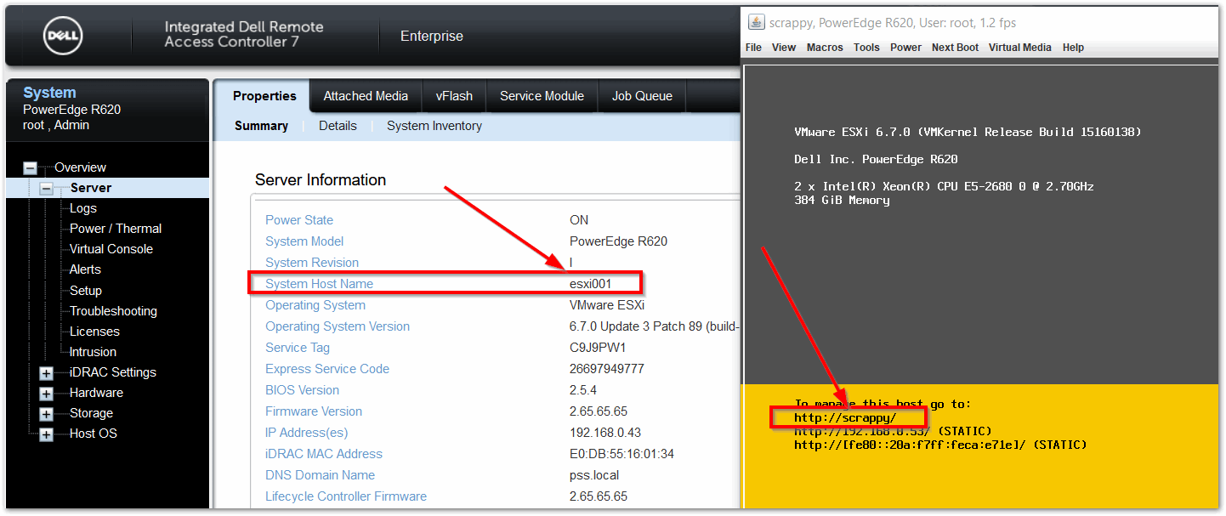
Task: Collapse the Server tree node
Action: (47, 189)
